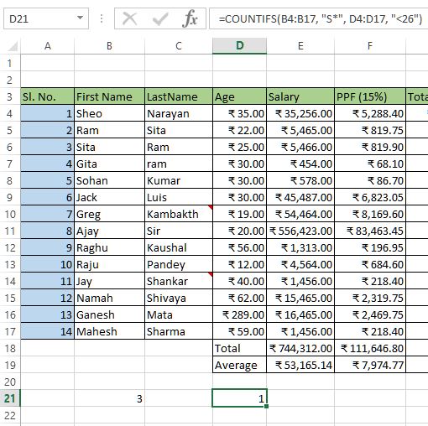Select the "Total" label cell
The width and height of the screenshot is (428, 426).
tap(239, 348)
